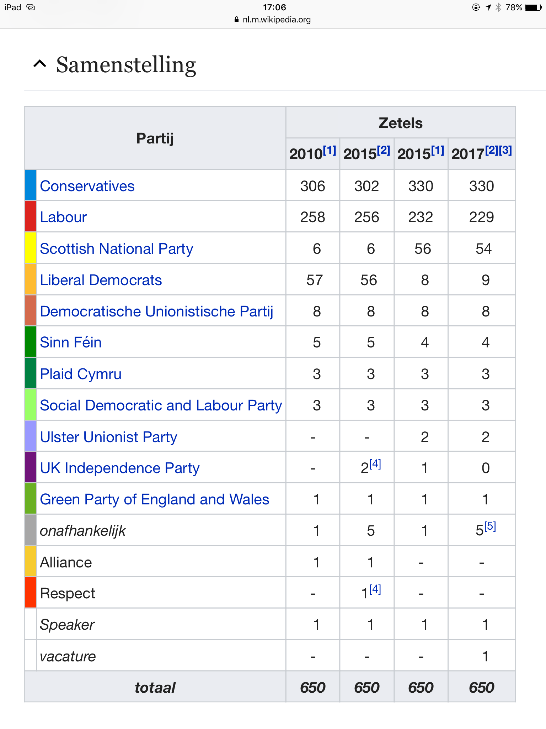
Task: Open footnote [5] in onafhankelijk row
Action: (x=490, y=526)
